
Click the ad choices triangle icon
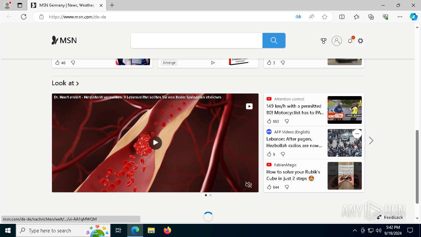pyautogui.click(x=213, y=63)
